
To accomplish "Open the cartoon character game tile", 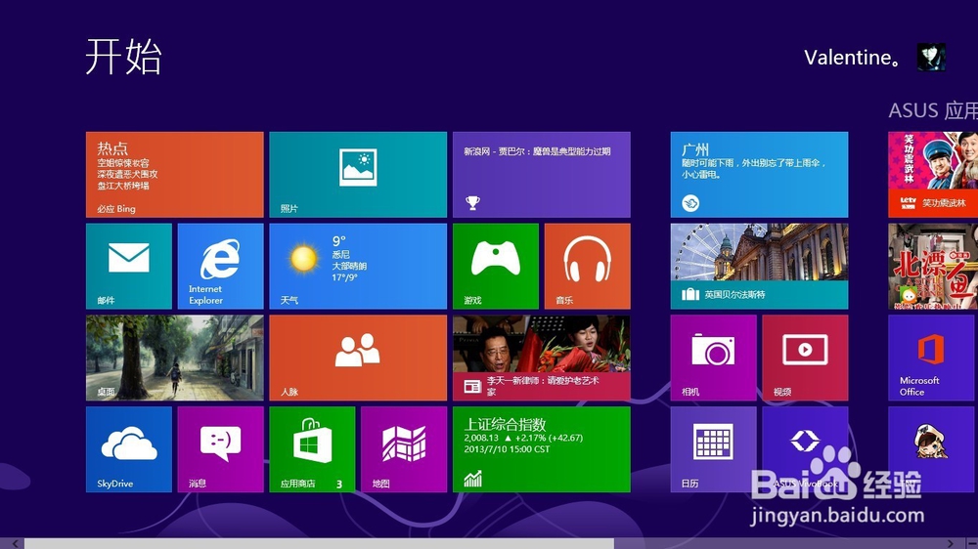I will tap(933, 449).
